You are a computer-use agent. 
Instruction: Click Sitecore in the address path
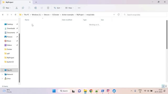tap(47, 15)
